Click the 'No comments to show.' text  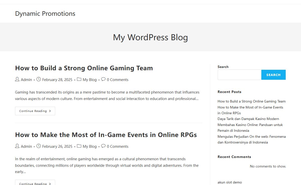[x=268, y=166]
